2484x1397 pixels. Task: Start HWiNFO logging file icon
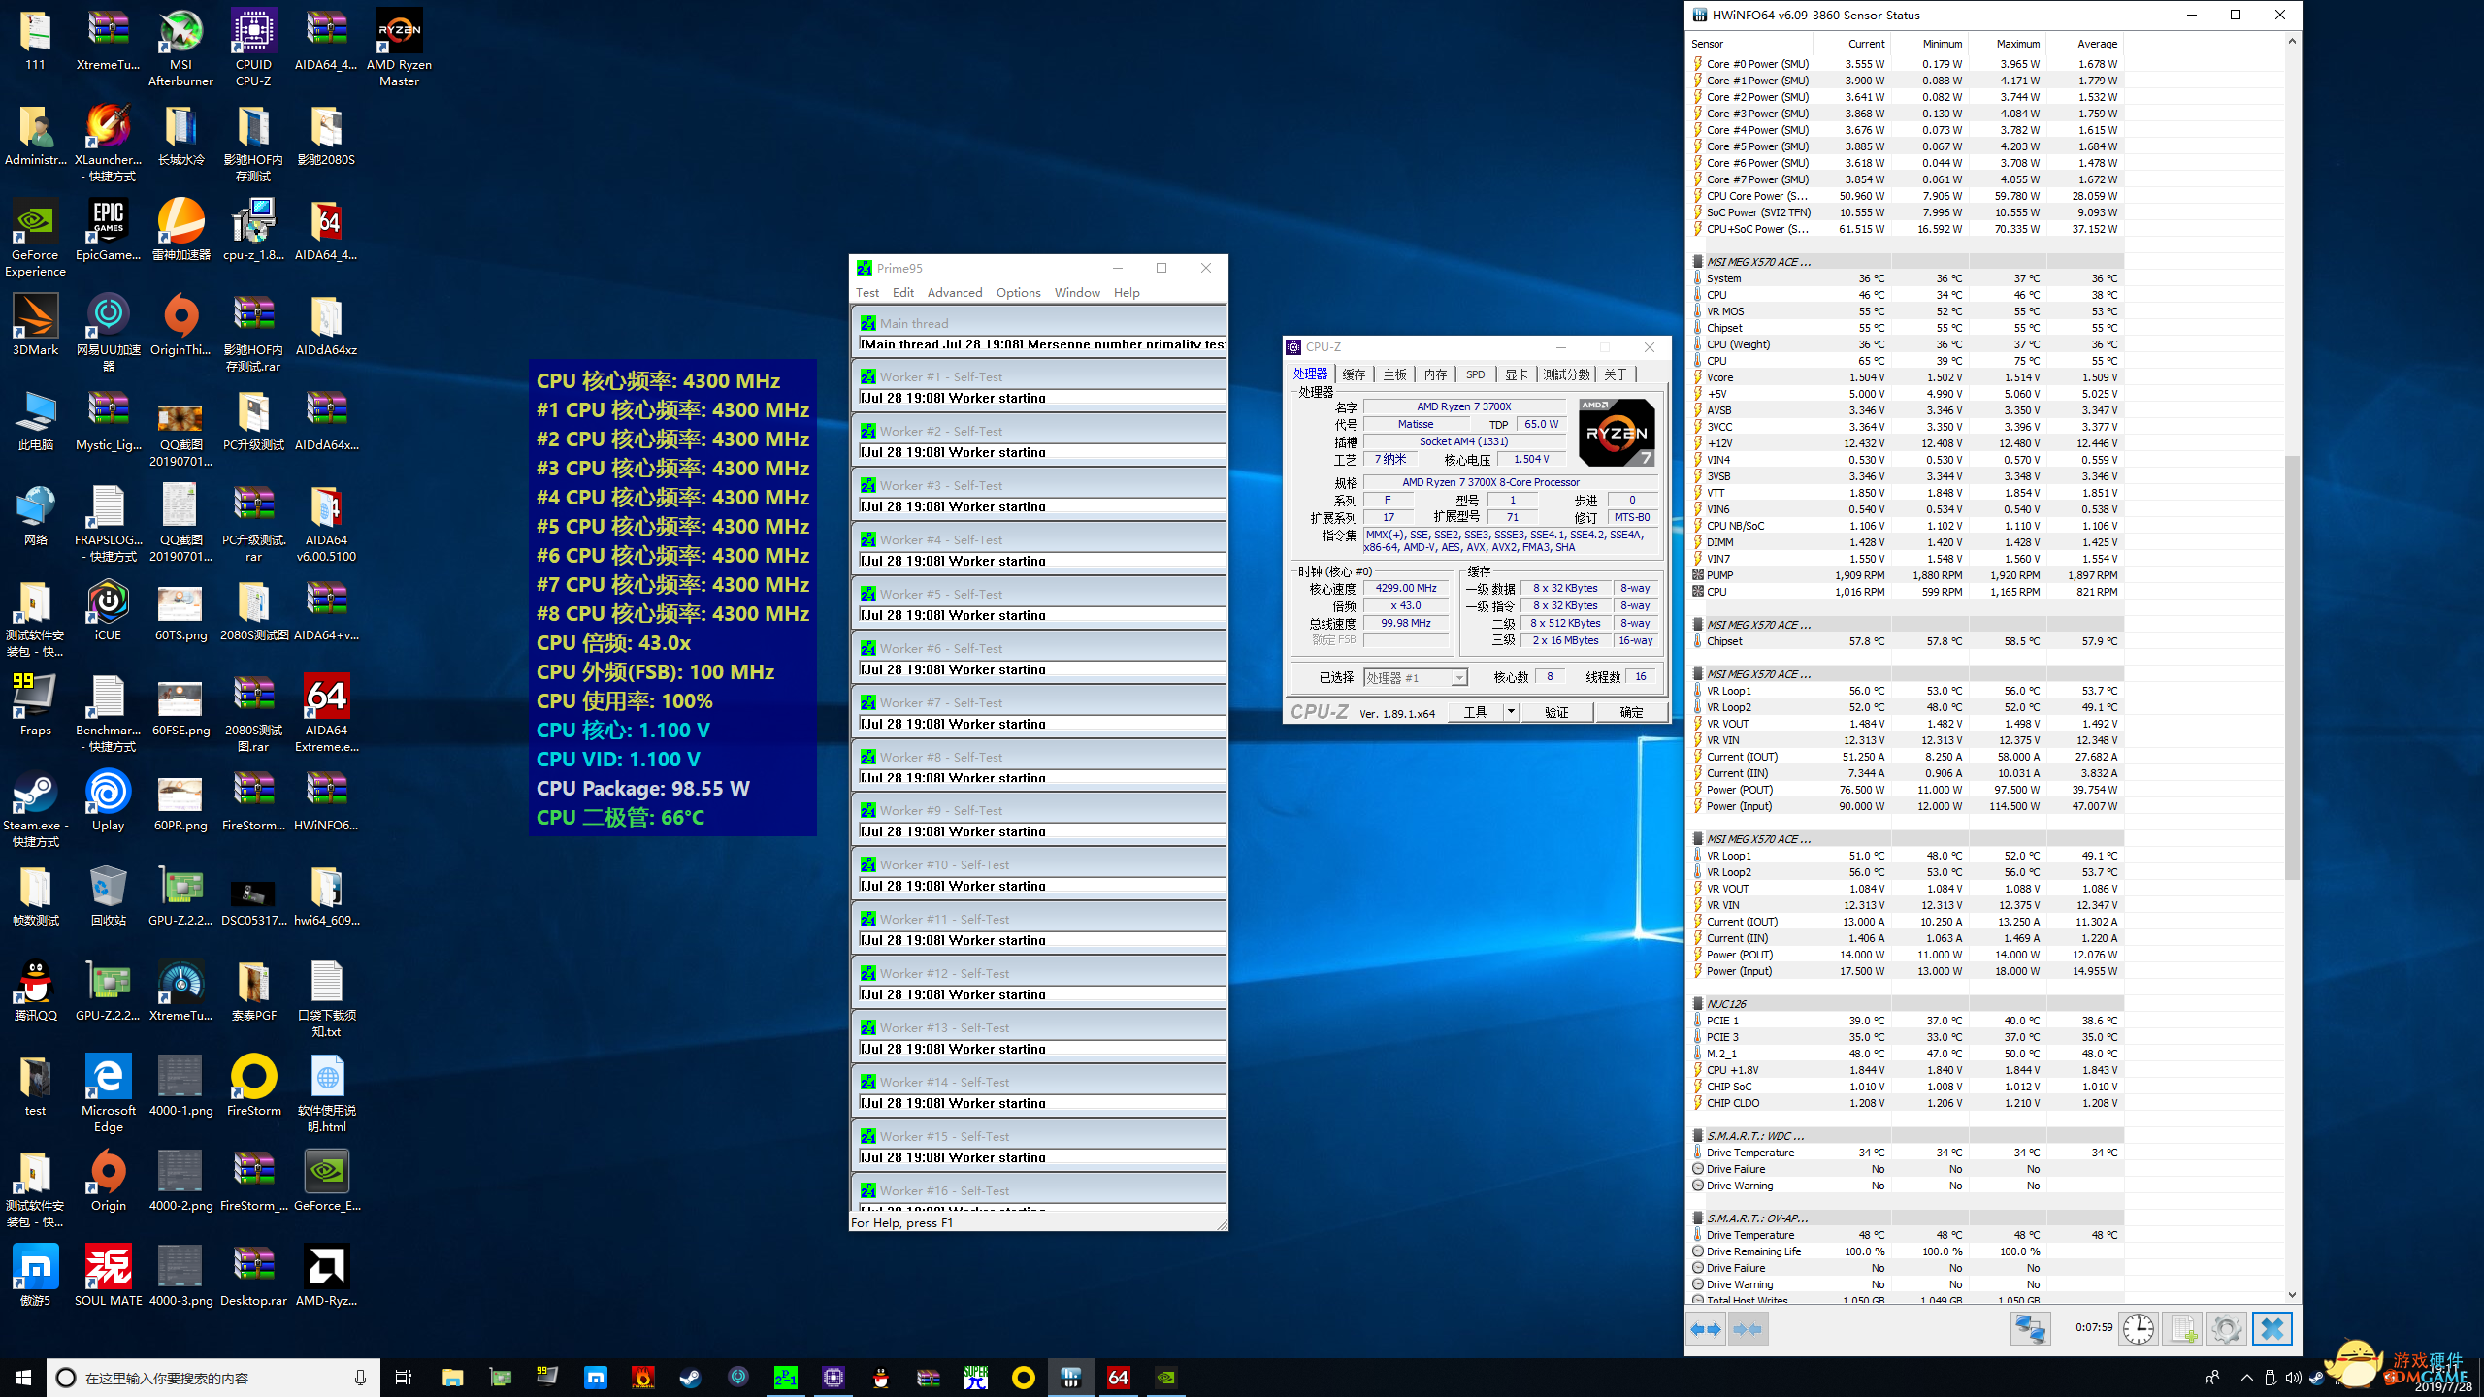[2182, 1329]
